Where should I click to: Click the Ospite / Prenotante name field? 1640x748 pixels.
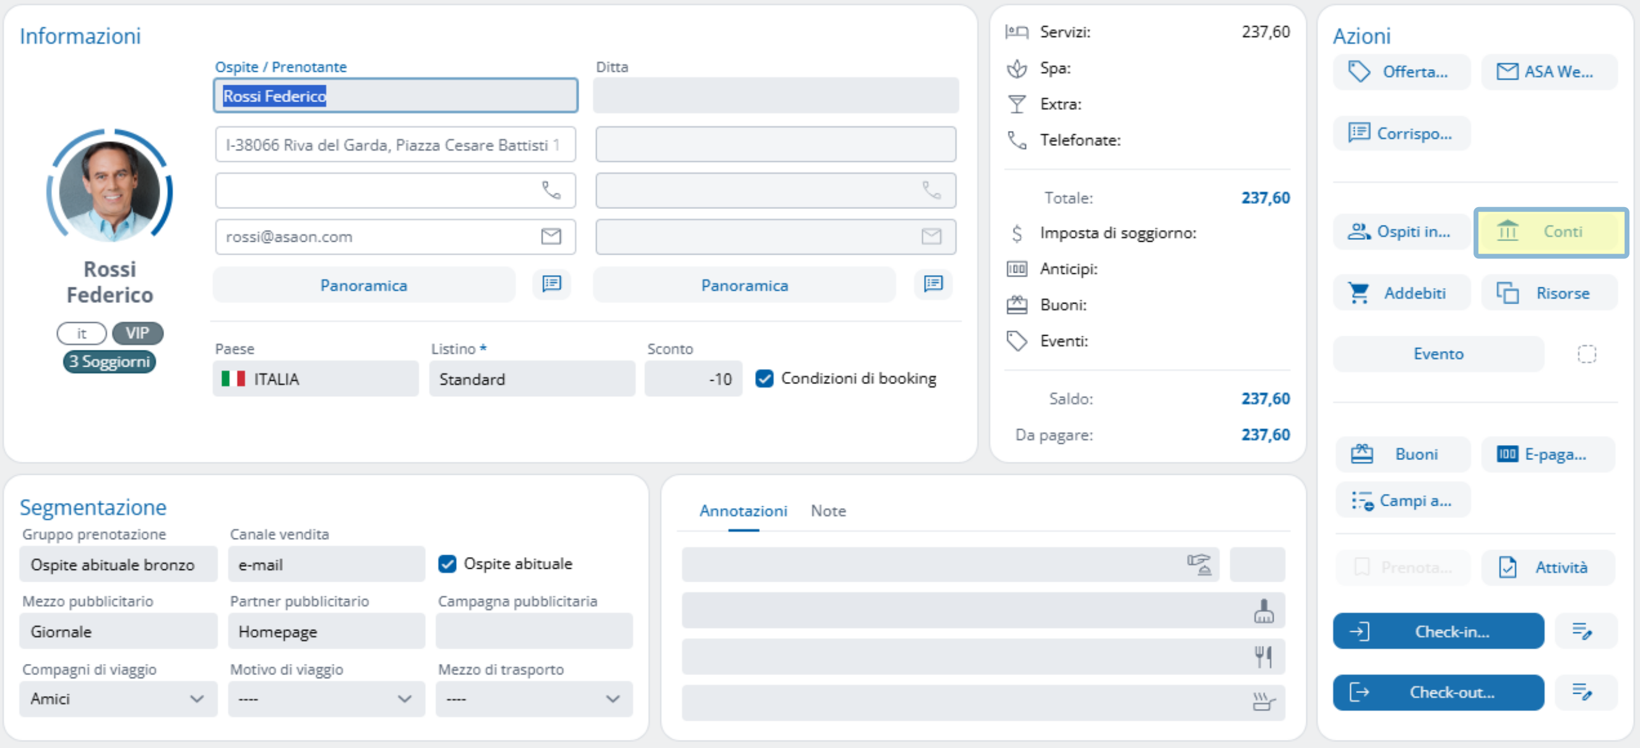coord(395,96)
